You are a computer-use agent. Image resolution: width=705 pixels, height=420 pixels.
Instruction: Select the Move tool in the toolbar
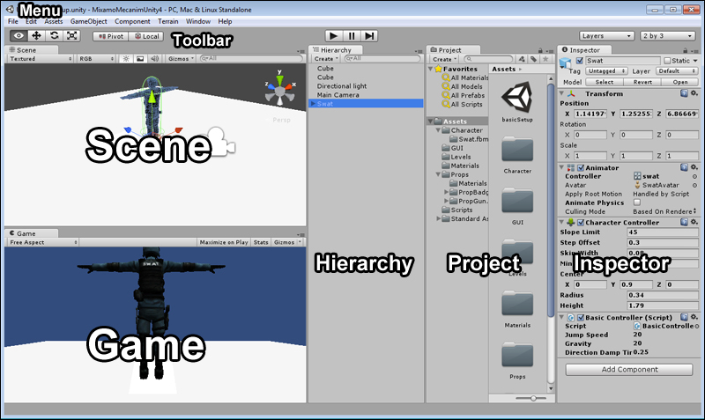(x=36, y=36)
